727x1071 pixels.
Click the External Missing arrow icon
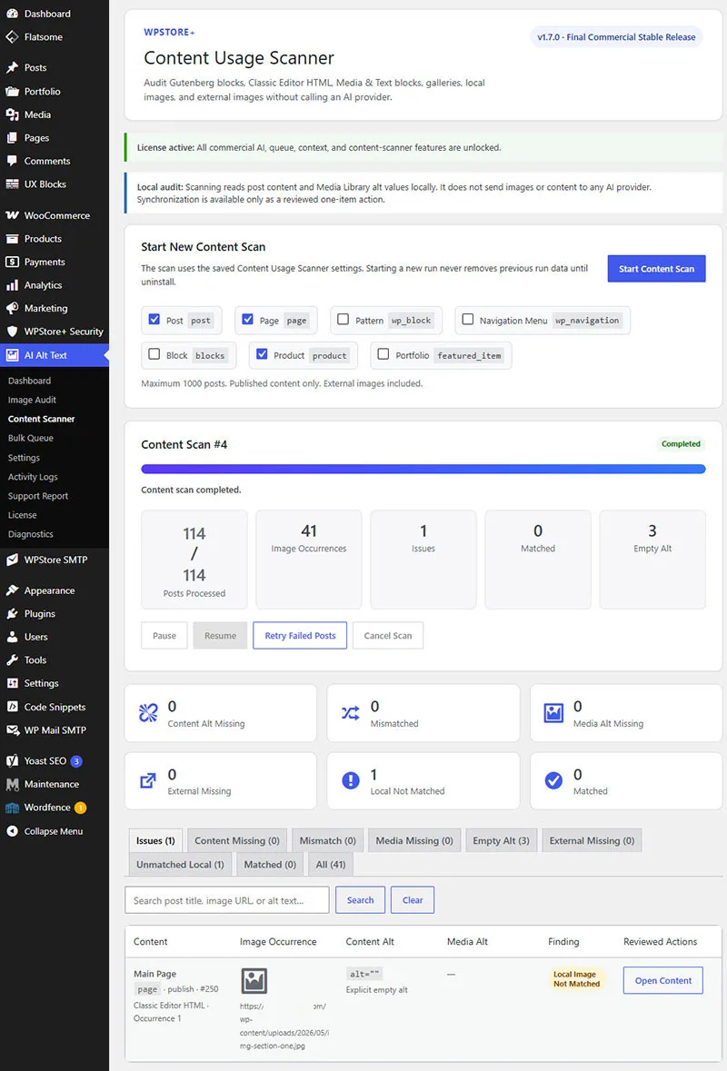coord(148,780)
